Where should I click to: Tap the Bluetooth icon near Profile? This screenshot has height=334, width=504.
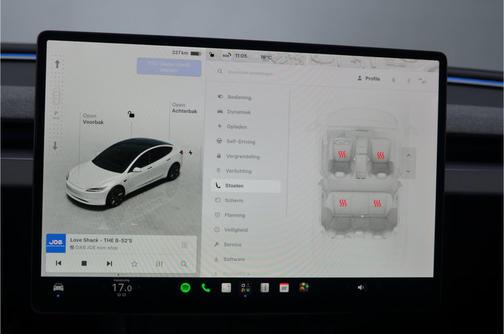[408, 80]
